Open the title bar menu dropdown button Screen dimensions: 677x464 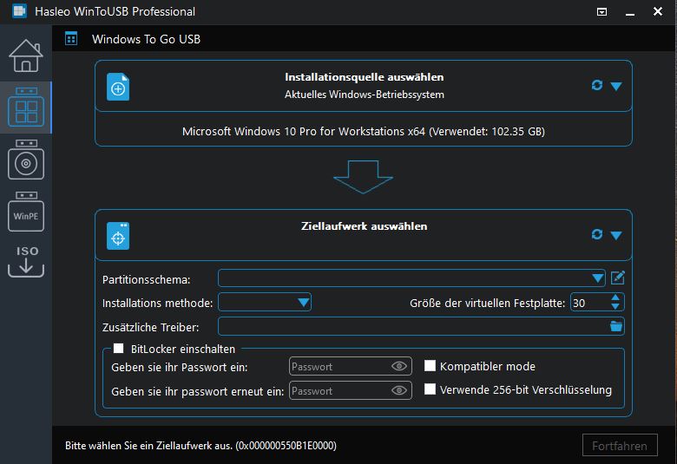tap(601, 11)
